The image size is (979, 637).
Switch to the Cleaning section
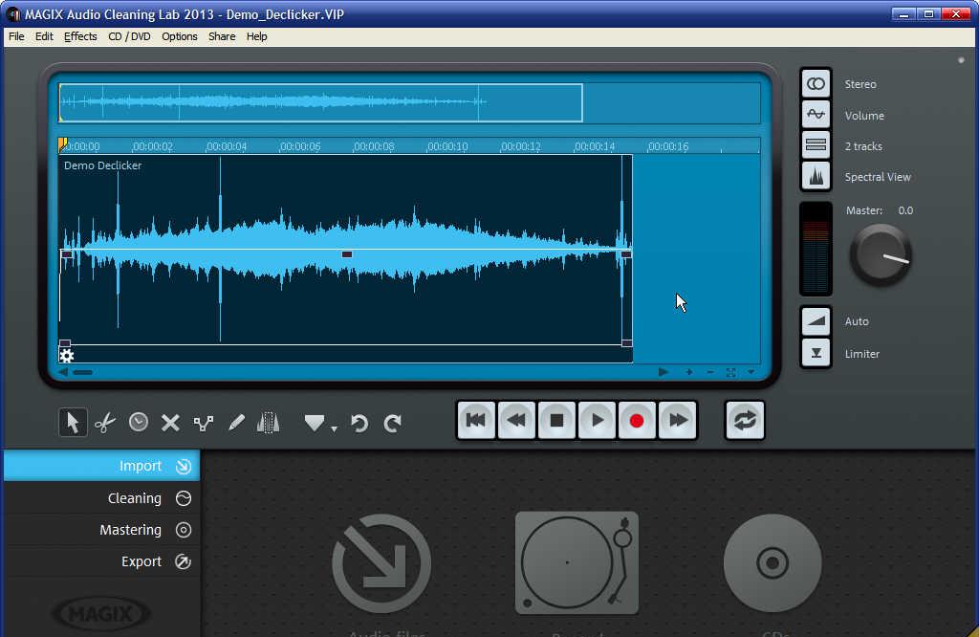[101, 497]
